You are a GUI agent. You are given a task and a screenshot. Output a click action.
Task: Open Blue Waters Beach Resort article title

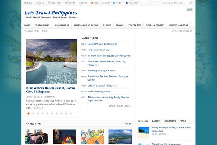[51, 90]
